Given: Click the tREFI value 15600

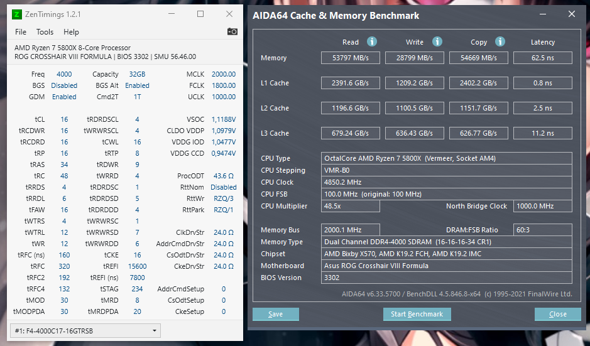Looking at the screenshot, I should point(137,266).
